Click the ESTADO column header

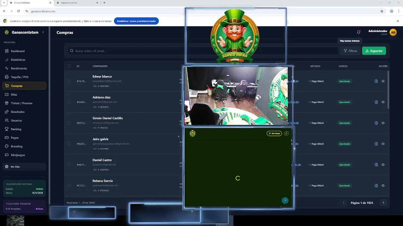coord(343,66)
